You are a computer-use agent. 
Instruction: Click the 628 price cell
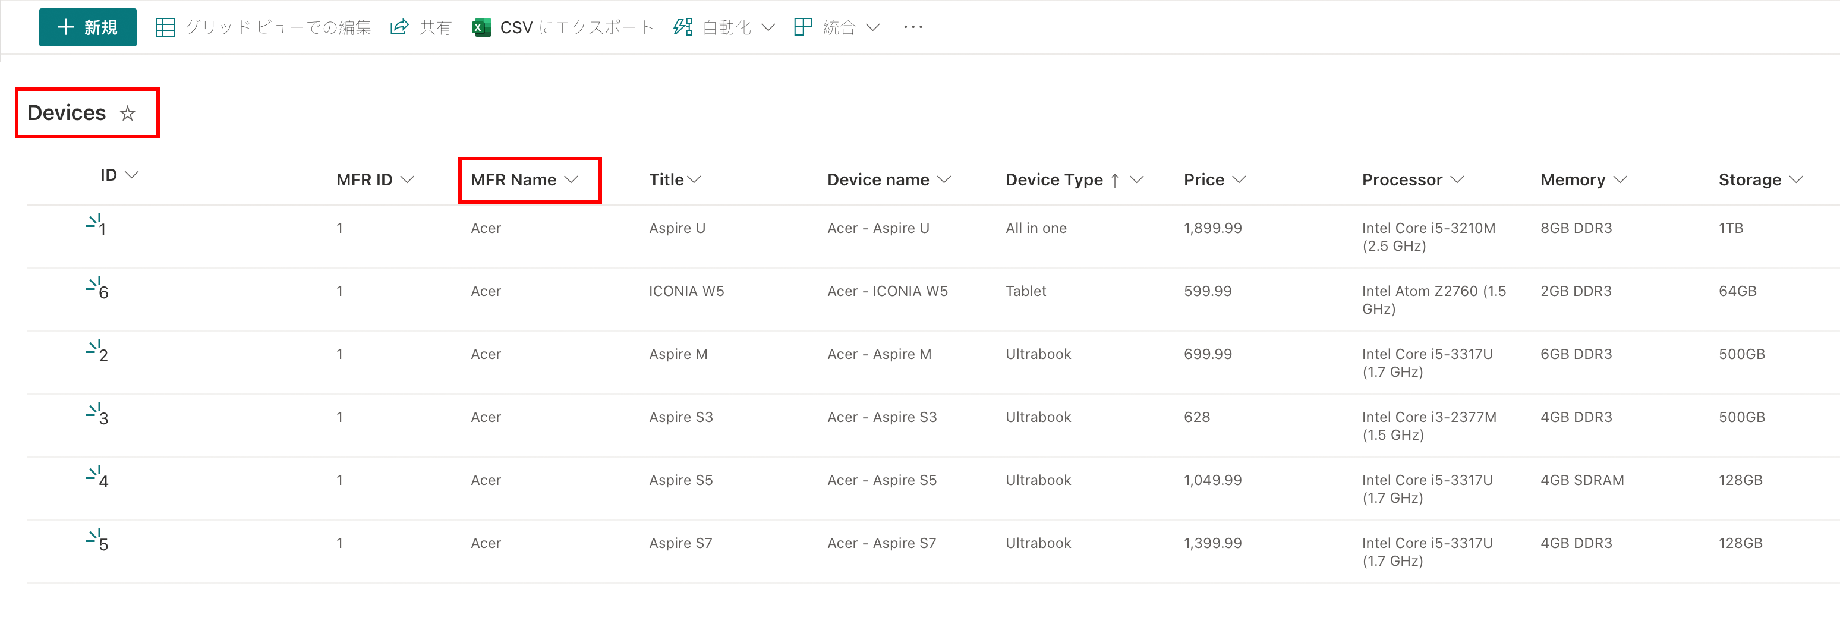click(x=1197, y=417)
